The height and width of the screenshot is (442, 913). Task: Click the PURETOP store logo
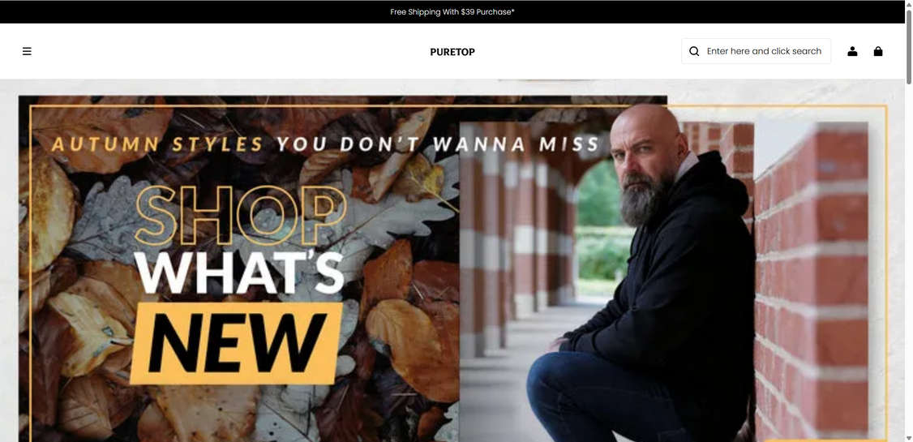[452, 52]
